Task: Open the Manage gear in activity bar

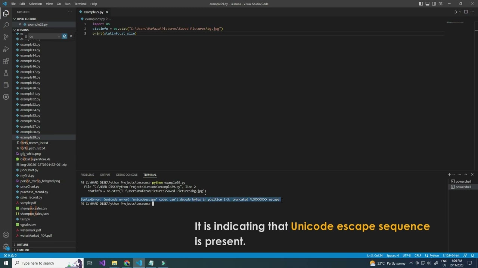Action: [x=6, y=247]
